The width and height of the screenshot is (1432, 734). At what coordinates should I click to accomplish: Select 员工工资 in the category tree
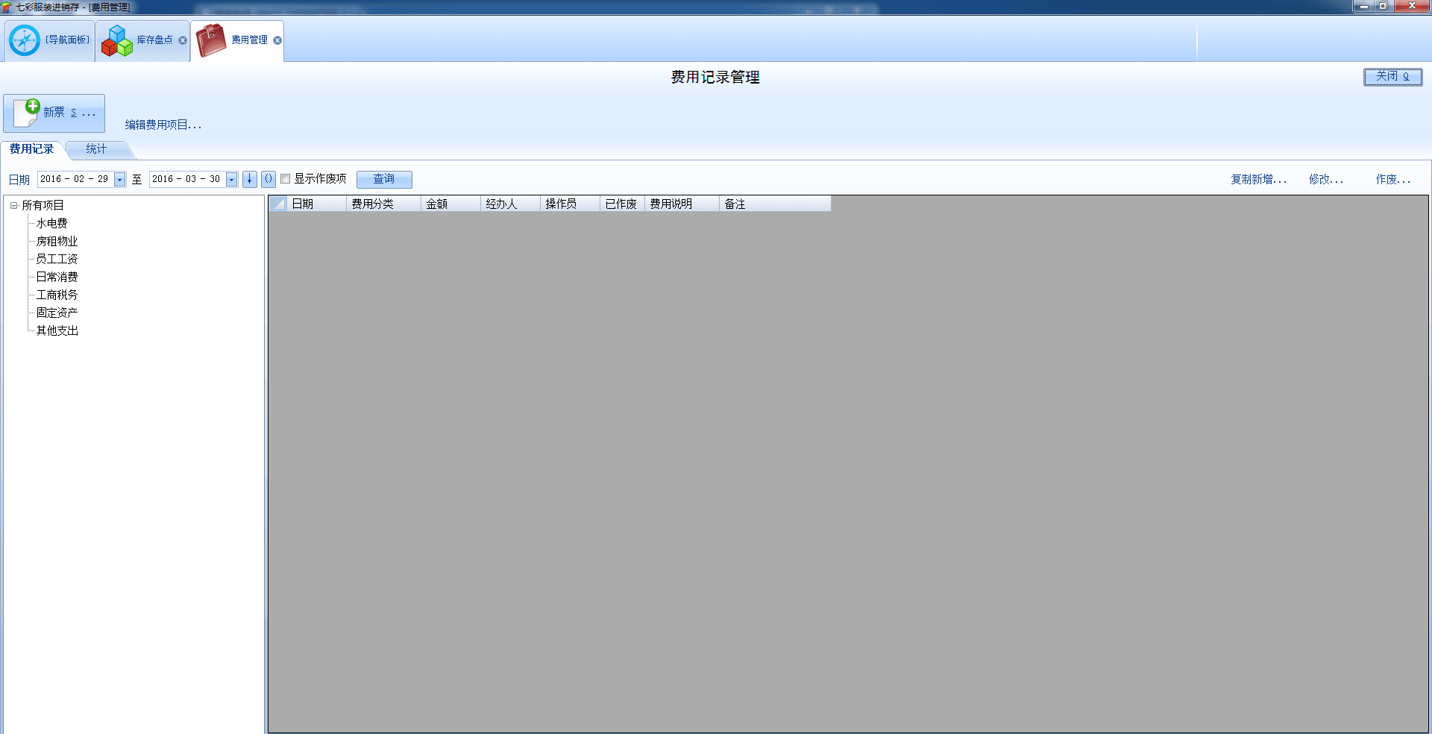[57, 259]
